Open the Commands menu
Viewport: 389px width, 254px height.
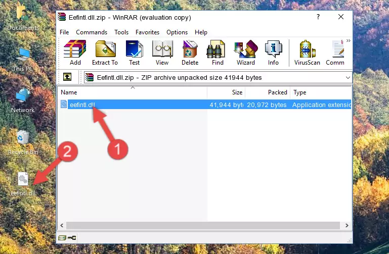(x=92, y=32)
